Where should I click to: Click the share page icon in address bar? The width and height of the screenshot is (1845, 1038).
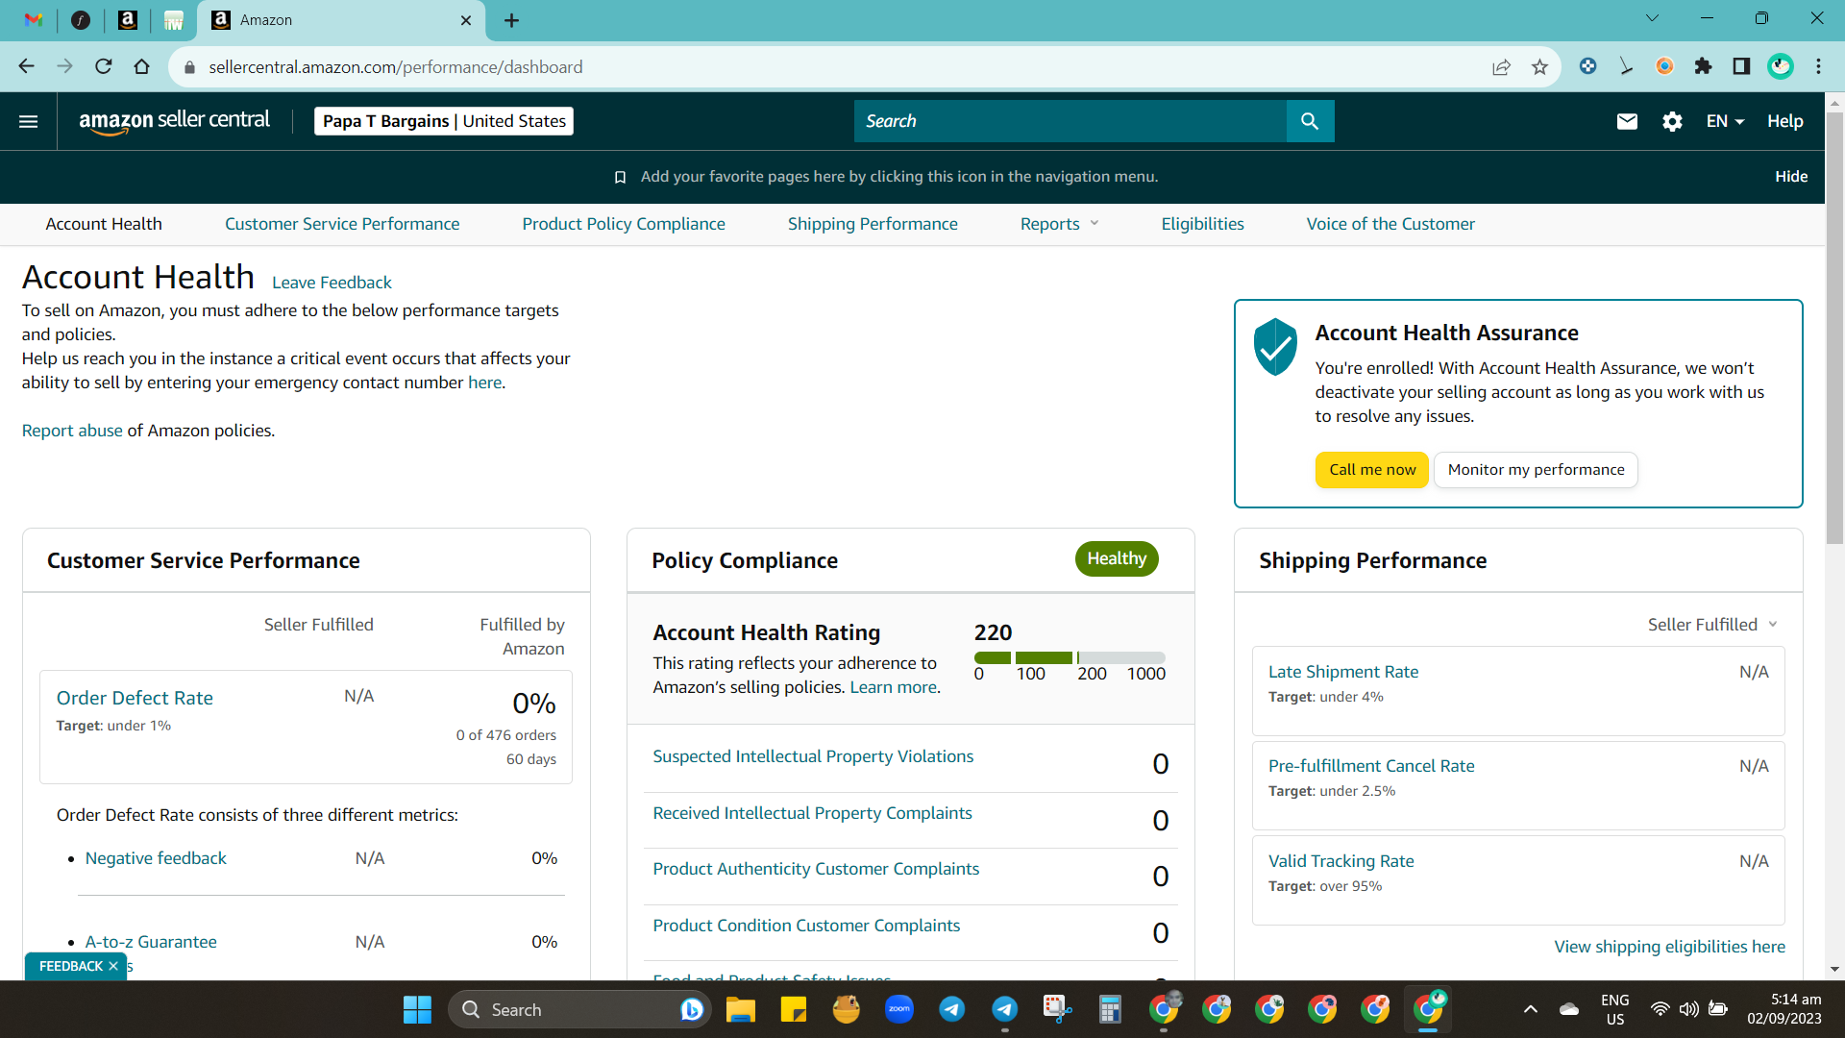coord(1501,66)
